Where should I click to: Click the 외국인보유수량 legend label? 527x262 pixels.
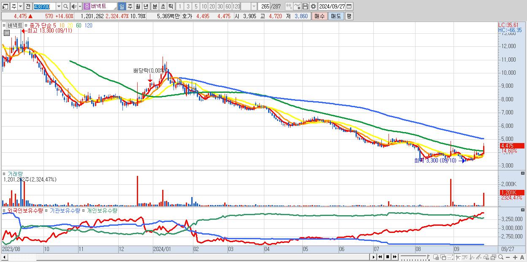25,210
